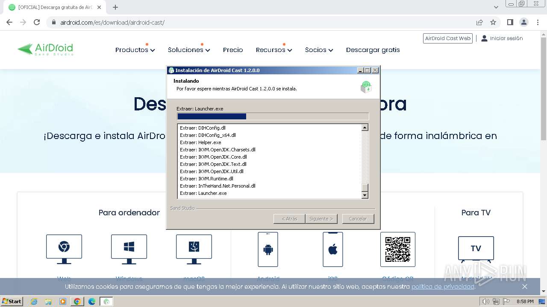The width and height of the screenshot is (547, 307).
Task: Open media player from taskbar
Action: (x=63, y=301)
